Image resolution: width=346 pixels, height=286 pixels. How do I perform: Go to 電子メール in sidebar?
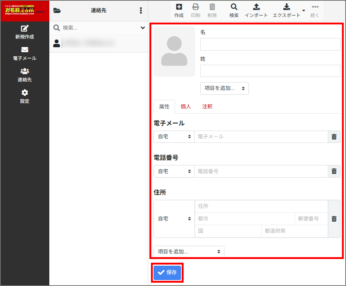pyautogui.click(x=24, y=54)
